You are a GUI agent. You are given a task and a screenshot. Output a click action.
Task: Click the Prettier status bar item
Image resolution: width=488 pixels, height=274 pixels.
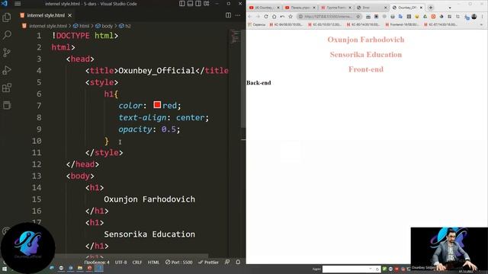[x=208, y=262]
